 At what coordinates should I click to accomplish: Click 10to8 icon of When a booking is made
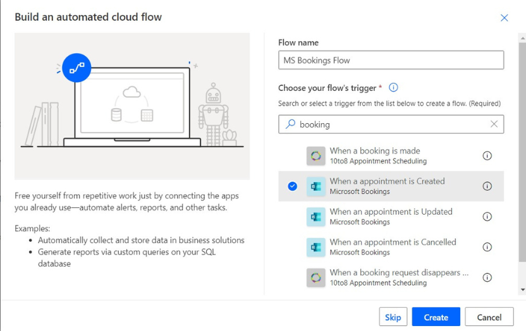point(315,156)
